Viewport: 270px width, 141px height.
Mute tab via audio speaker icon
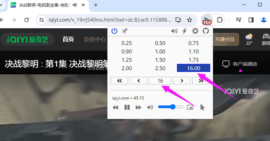pyautogui.click(x=75, y=5)
